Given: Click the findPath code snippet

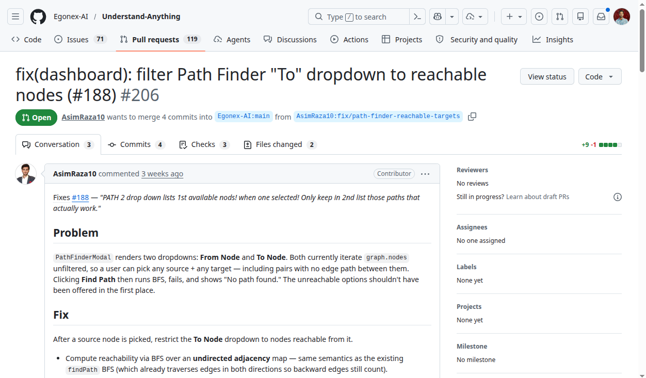Looking at the screenshot, I should point(83,370).
